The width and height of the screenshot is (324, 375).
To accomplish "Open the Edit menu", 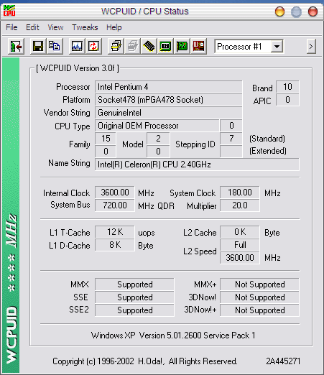I will coord(32,27).
